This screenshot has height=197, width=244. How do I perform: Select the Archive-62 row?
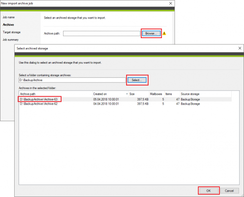125,104
